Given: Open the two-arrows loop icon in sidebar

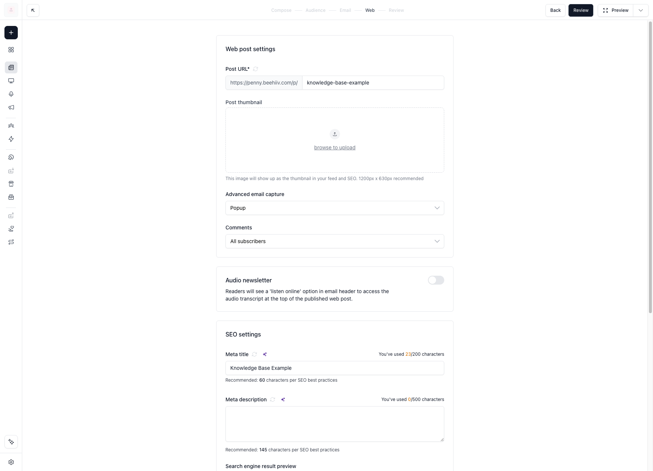Looking at the screenshot, I should click(11, 242).
